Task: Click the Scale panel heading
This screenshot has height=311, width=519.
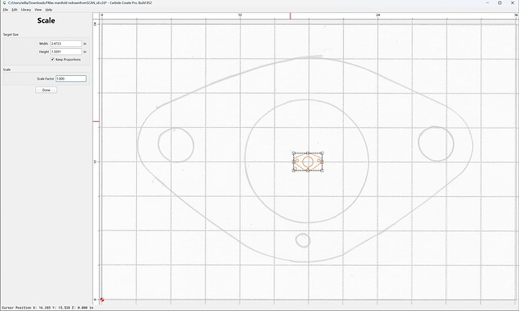Action: tap(46, 20)
